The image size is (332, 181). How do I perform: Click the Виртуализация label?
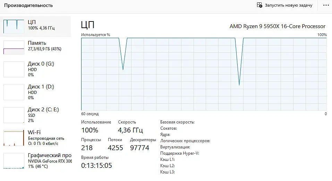[175, 147]
